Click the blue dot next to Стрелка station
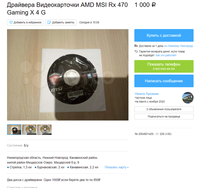The image size is (222, 188). coord(8,167)
